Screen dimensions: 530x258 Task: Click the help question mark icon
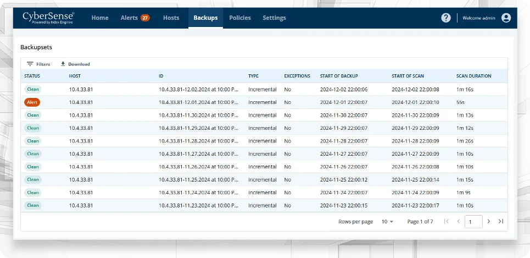(446, 18)
